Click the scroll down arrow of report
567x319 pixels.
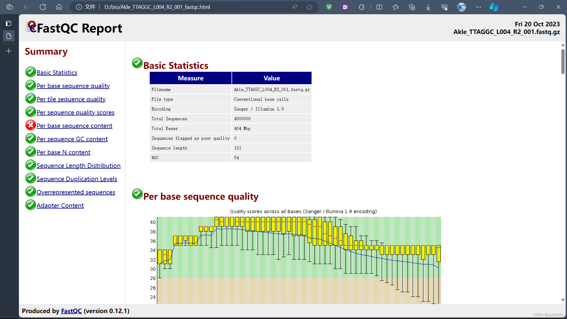pos(563,300)
